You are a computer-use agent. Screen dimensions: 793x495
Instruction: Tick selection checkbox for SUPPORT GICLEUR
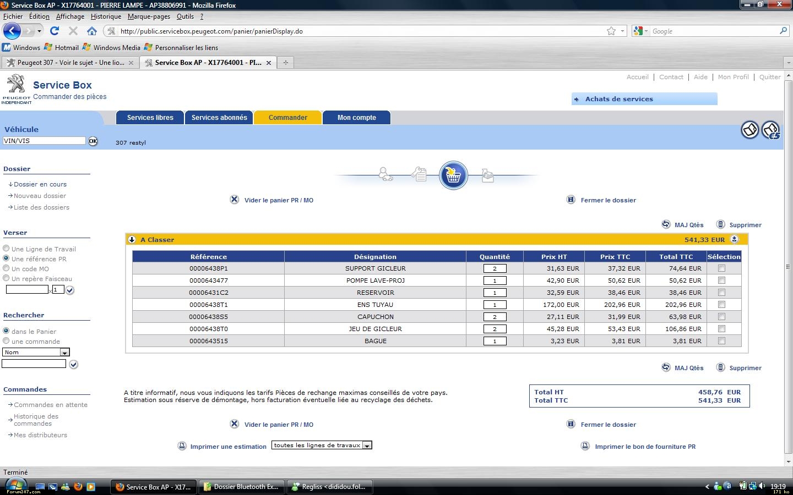click(721, 268)
